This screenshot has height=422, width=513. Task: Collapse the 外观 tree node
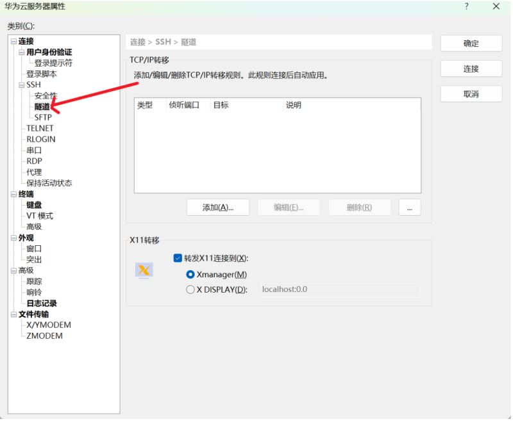point(13,238)
